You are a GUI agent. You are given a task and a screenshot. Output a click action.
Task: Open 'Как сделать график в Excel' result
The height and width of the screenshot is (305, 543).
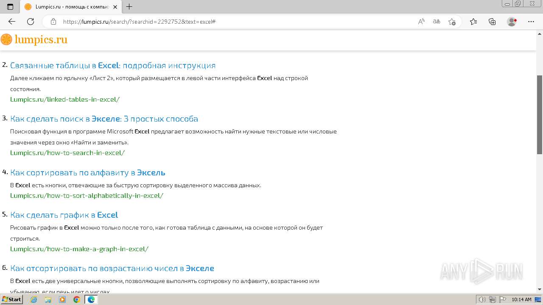click(64, 215)
